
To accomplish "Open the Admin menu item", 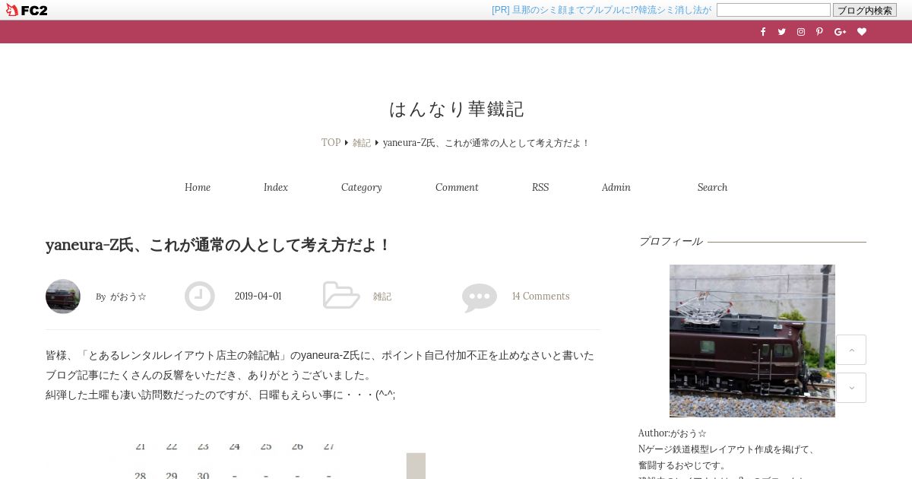I will tap(616, 187).
